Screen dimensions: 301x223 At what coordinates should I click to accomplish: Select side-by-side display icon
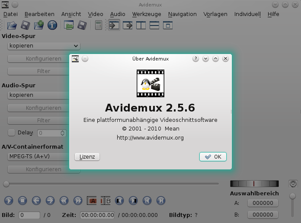point(141,25)
